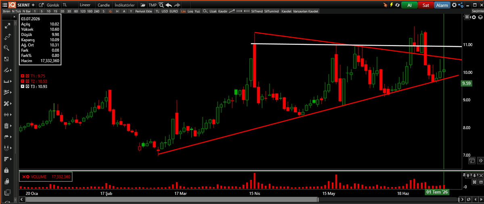Viewport: 484px width, 204px height.
Task: Click the Alarm button
Action: 442,5
